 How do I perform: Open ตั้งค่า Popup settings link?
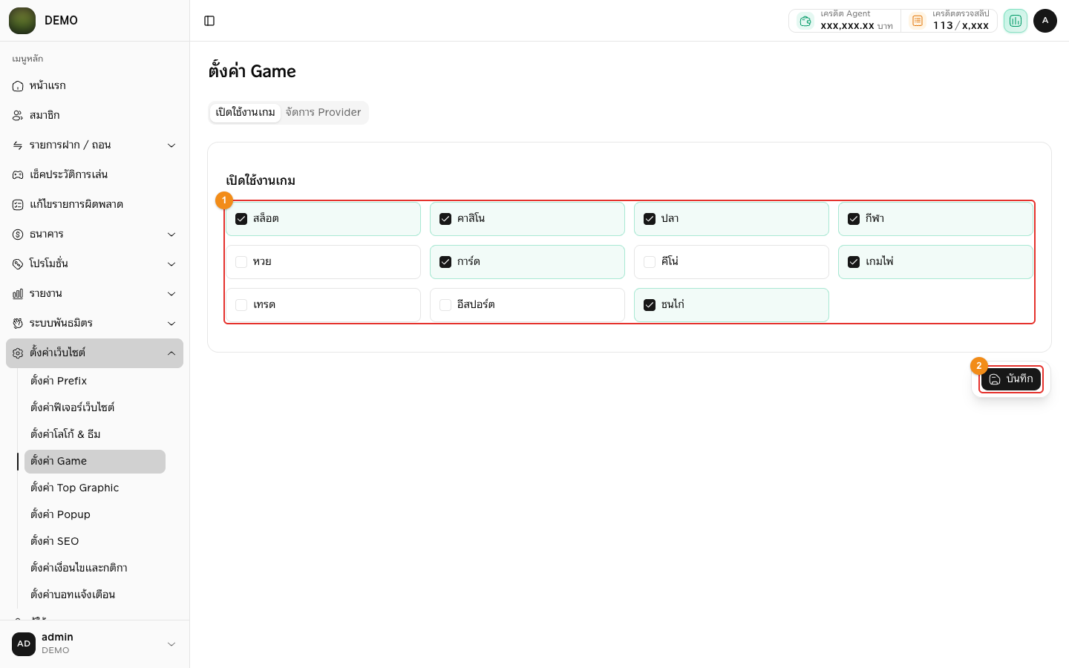[95, 514]
